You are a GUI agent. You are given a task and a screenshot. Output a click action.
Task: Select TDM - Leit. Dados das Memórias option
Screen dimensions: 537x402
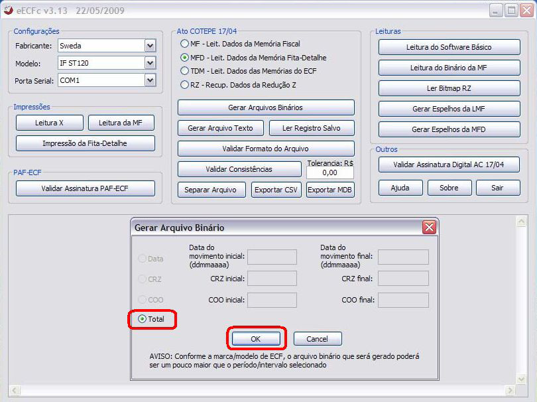pos(185,71)
